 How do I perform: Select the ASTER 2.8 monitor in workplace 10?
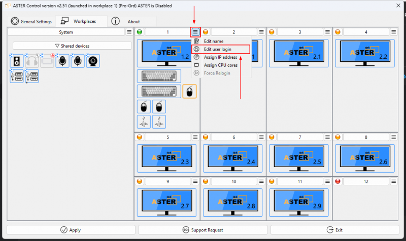click(x=233, y=203)
